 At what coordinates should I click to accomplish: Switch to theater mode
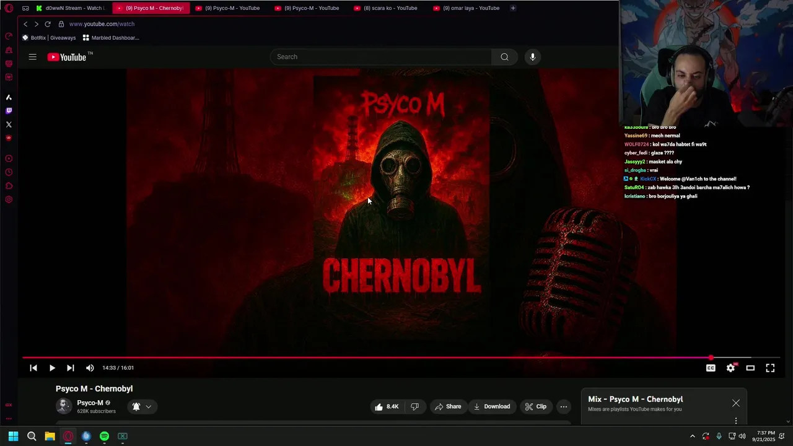click(x=750, y=368)
